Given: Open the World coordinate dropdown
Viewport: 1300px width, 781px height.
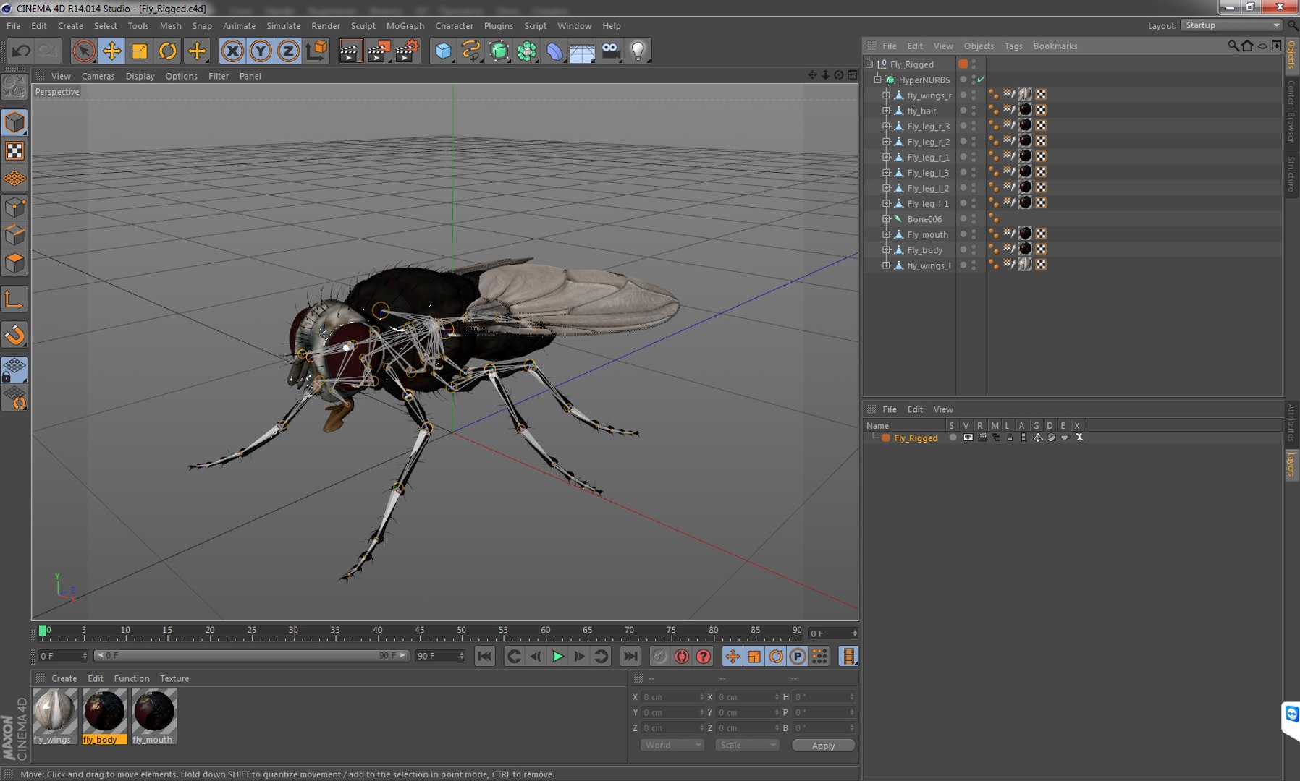Looking at the screenshot, I should coord(672,745).
